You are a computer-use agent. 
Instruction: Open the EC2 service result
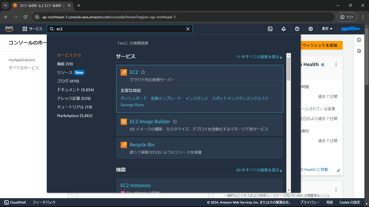[134, 72]
